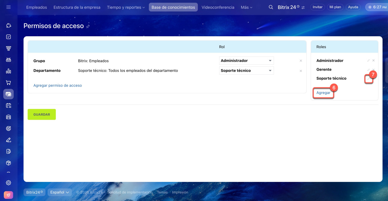Remove the Departamento Soporte técnico permission row
The image size is (388, 201).
[301, 71]
